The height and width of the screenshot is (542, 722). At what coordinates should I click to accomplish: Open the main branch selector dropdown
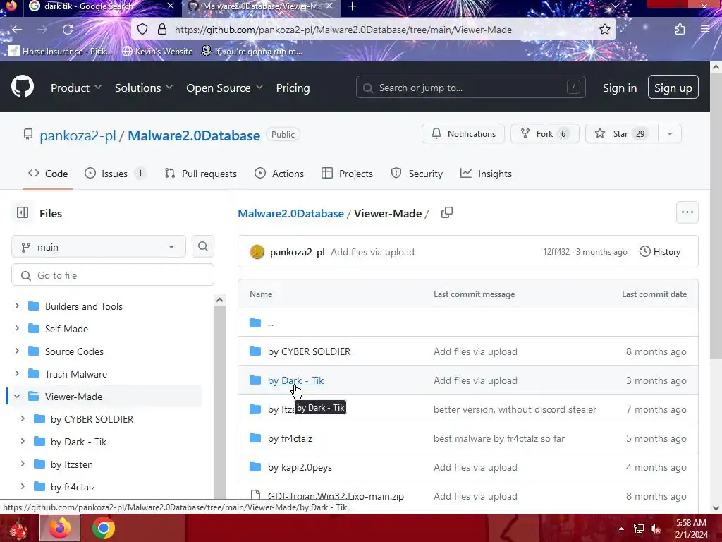99,247
